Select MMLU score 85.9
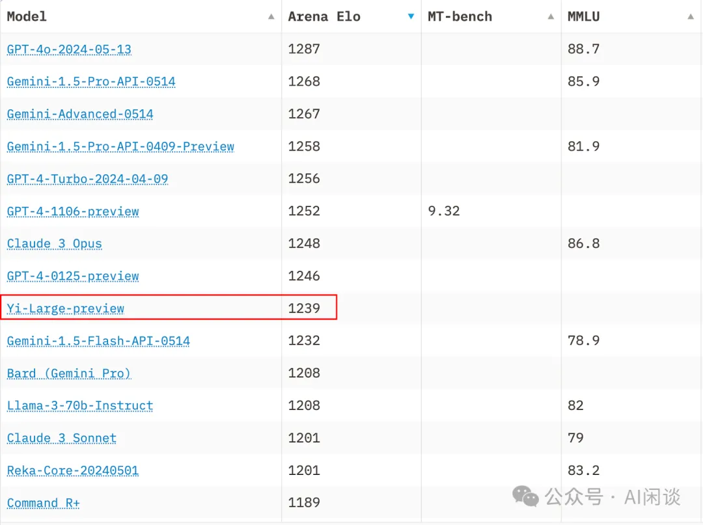This screenshot has width=703, height=525. tap(584, 81)
